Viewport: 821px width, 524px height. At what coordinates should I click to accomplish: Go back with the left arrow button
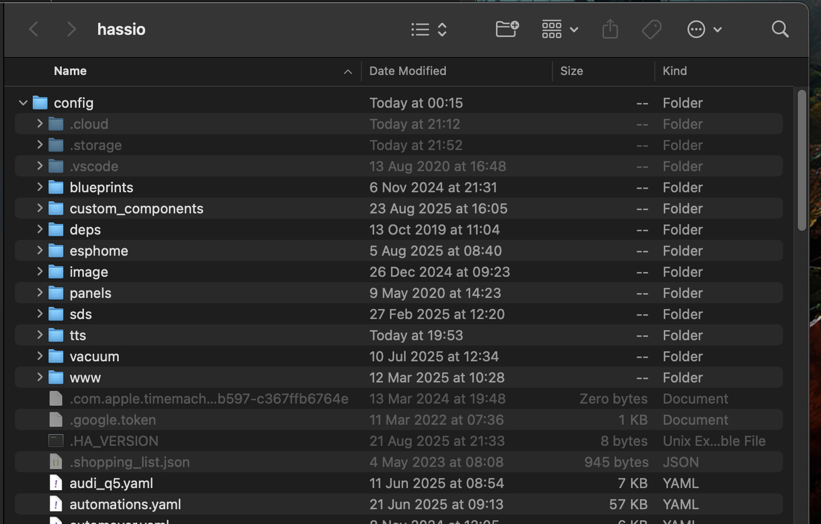click(x=34, y=29)
